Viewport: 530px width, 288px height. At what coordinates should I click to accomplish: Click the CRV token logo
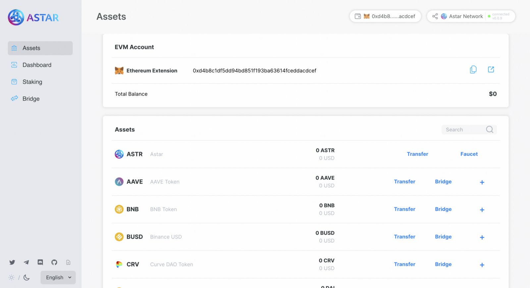pyautogui.click(x=119, y=264)
